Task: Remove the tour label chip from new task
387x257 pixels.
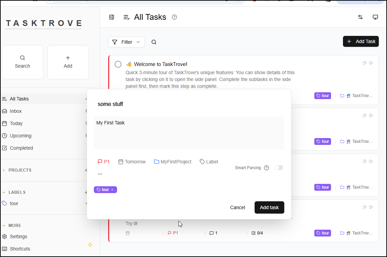Action: (x=112, y=190)
